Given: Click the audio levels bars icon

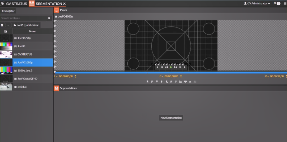Looking at the screenshot, I should click(x=180, y=82).
